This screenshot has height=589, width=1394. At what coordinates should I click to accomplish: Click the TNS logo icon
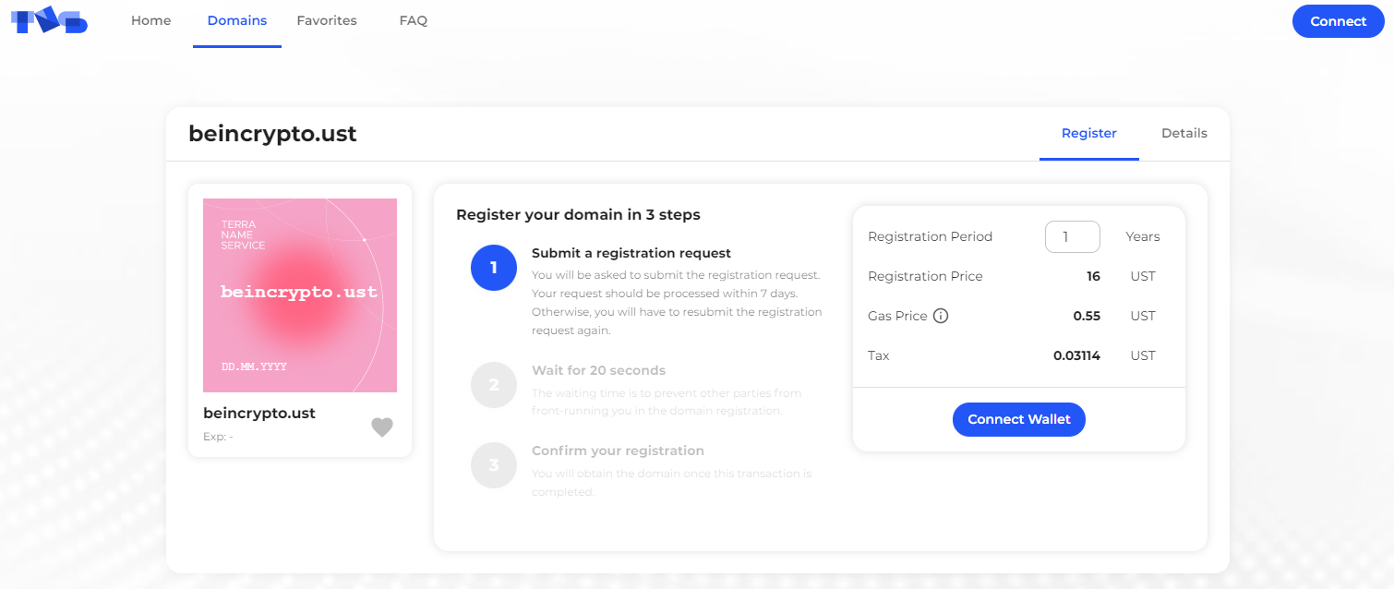click(x=49, y=20)
